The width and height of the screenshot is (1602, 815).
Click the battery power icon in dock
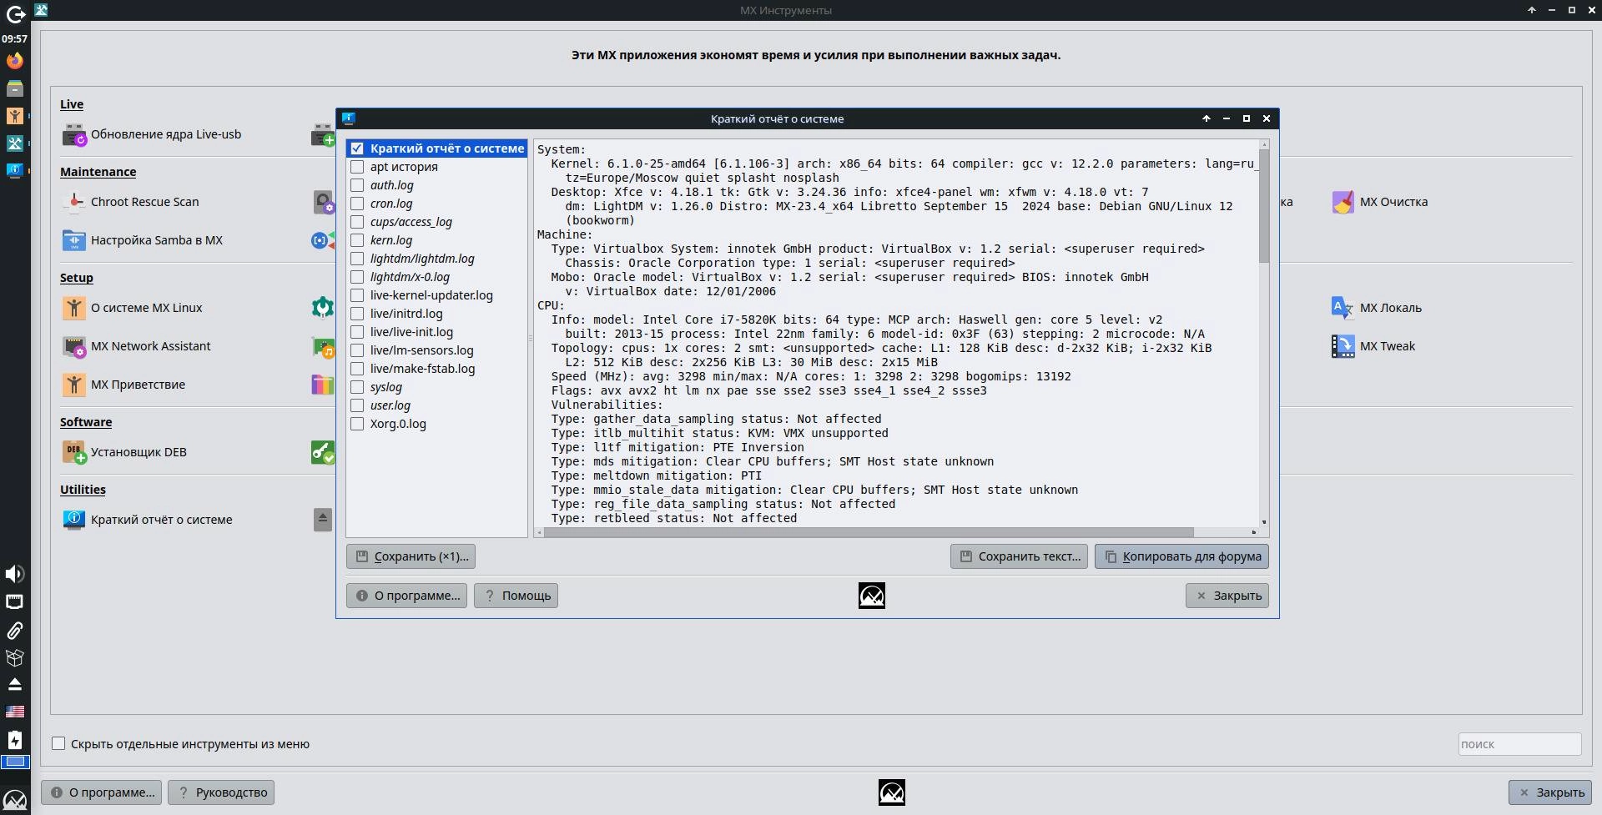pos(15,740)
